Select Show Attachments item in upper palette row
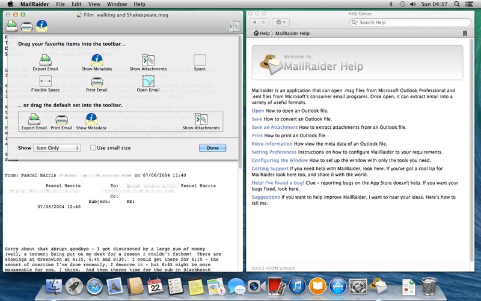481x301 pixels. pos(148,63)
